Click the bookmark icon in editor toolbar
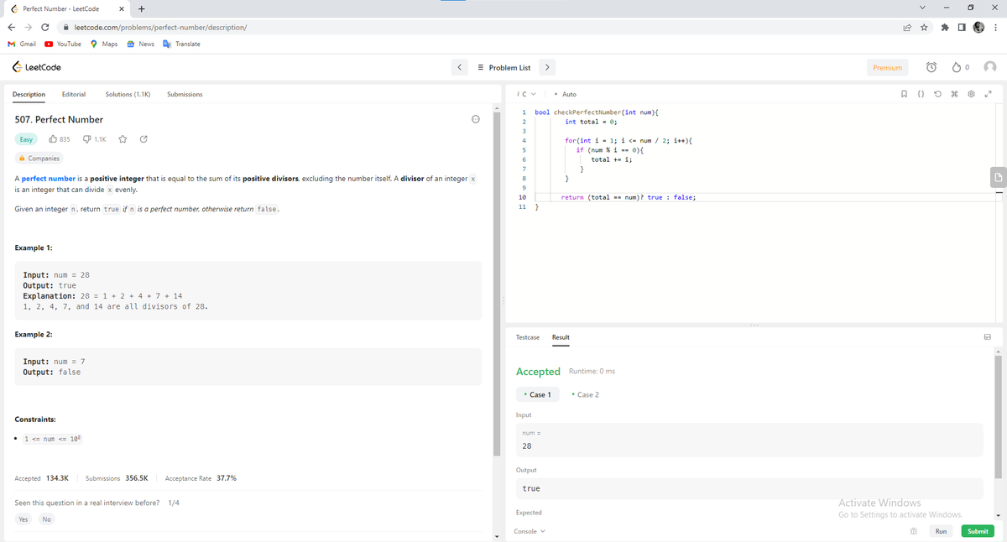The height and width of the screenshot is (542, 1007). [902, 94]
